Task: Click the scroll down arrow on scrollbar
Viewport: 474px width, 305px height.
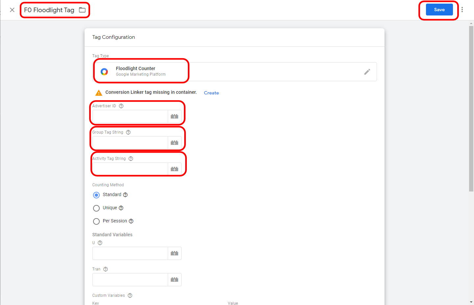Action: point(471,302)
